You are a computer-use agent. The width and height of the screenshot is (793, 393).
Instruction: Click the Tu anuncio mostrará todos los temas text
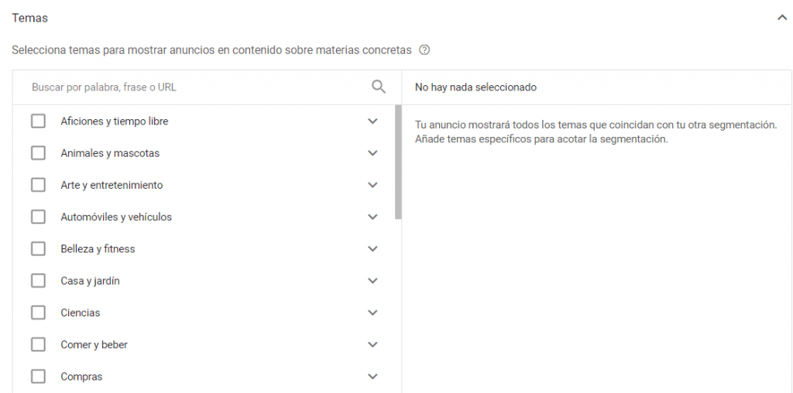click(x=596, y=132)
